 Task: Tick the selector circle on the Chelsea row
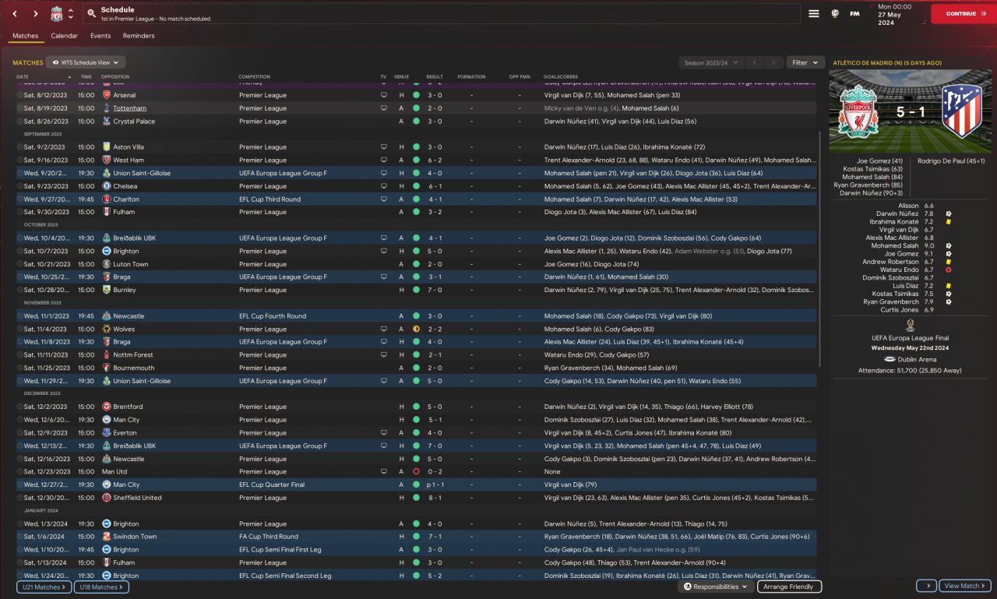(x=19, y=186)
